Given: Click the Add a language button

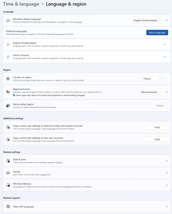Looking at the screenshot, I should (157, 32).
